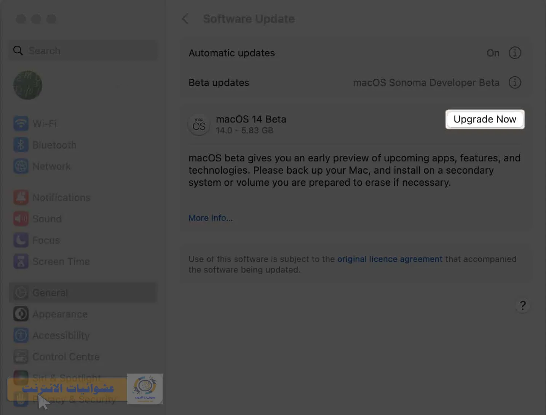Click the Appearance icon in the sidebar
Viewport: 546px width, 415px height.
click(21, 314)
